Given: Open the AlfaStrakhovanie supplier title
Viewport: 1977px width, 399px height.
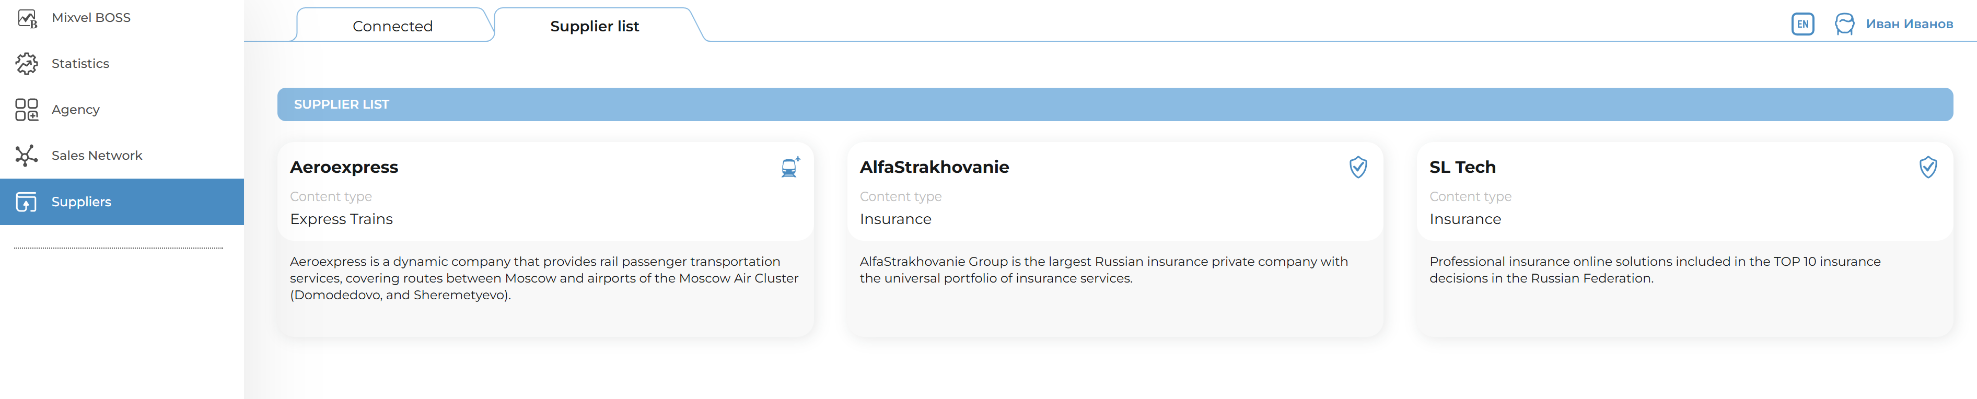Looking at the screenshot, I should coord(933,167).
